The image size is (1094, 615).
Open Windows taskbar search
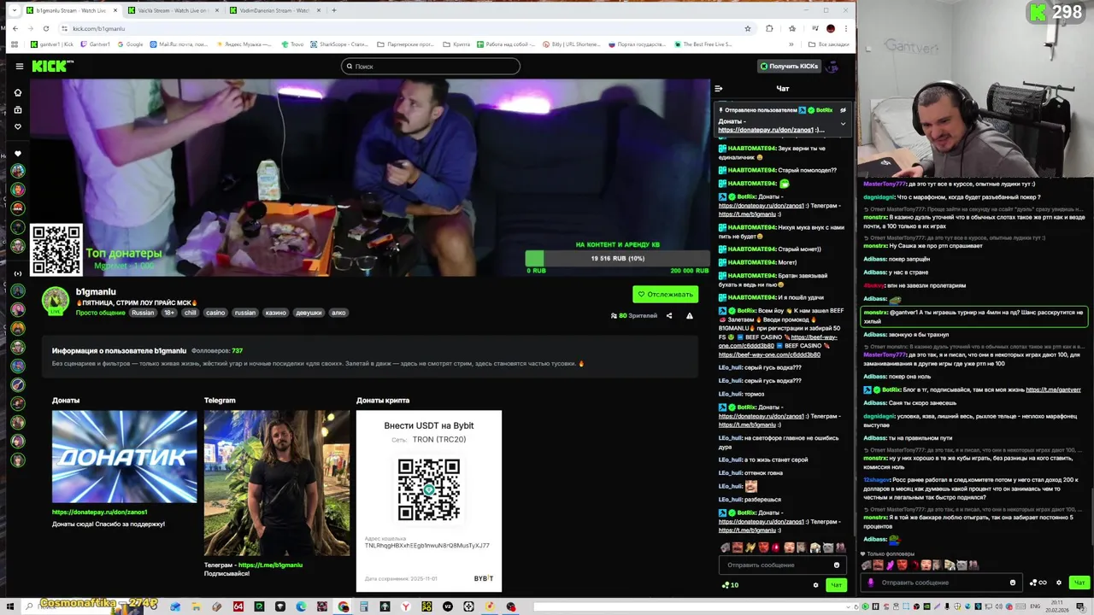pos(29,606)
